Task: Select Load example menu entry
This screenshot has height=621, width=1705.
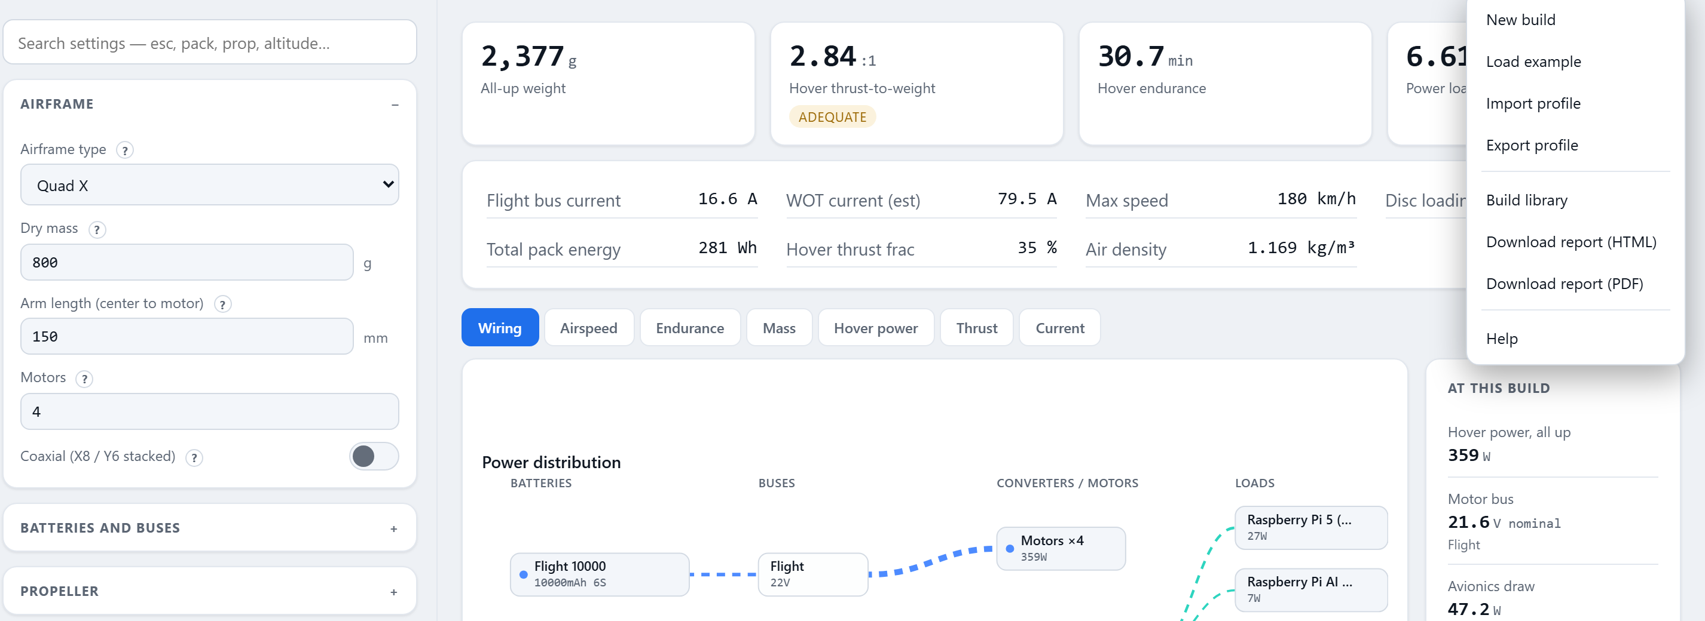Action: click(x=1575, y=62)
